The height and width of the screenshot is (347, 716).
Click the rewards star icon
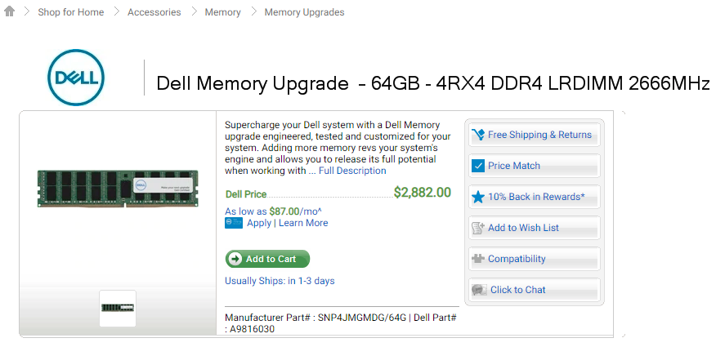pos(479,197)
